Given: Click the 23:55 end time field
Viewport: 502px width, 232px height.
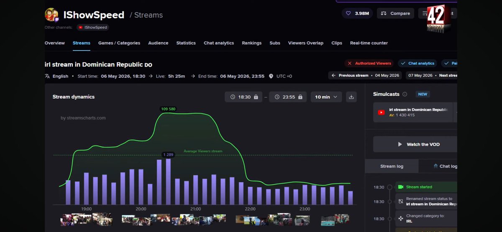Looking at the screenshot, I should coord(288,97).
